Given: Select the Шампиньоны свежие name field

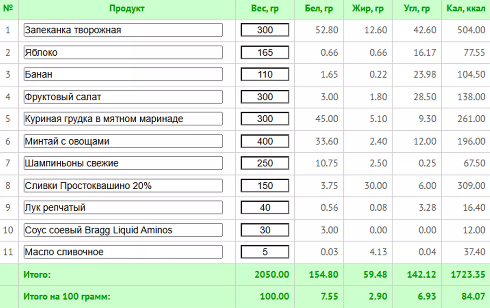Looking at the screenshot, I should (123, 163).
